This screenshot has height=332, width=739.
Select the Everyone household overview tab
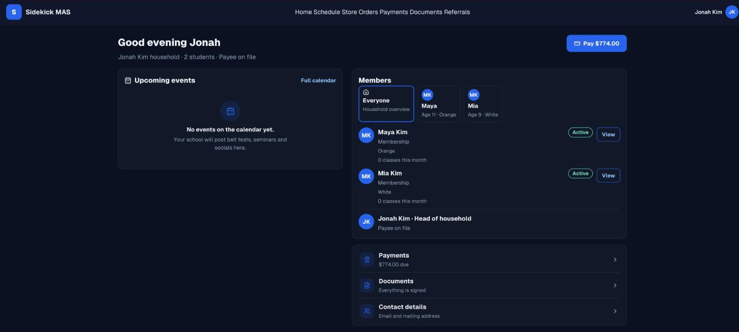tap(386, 104)
